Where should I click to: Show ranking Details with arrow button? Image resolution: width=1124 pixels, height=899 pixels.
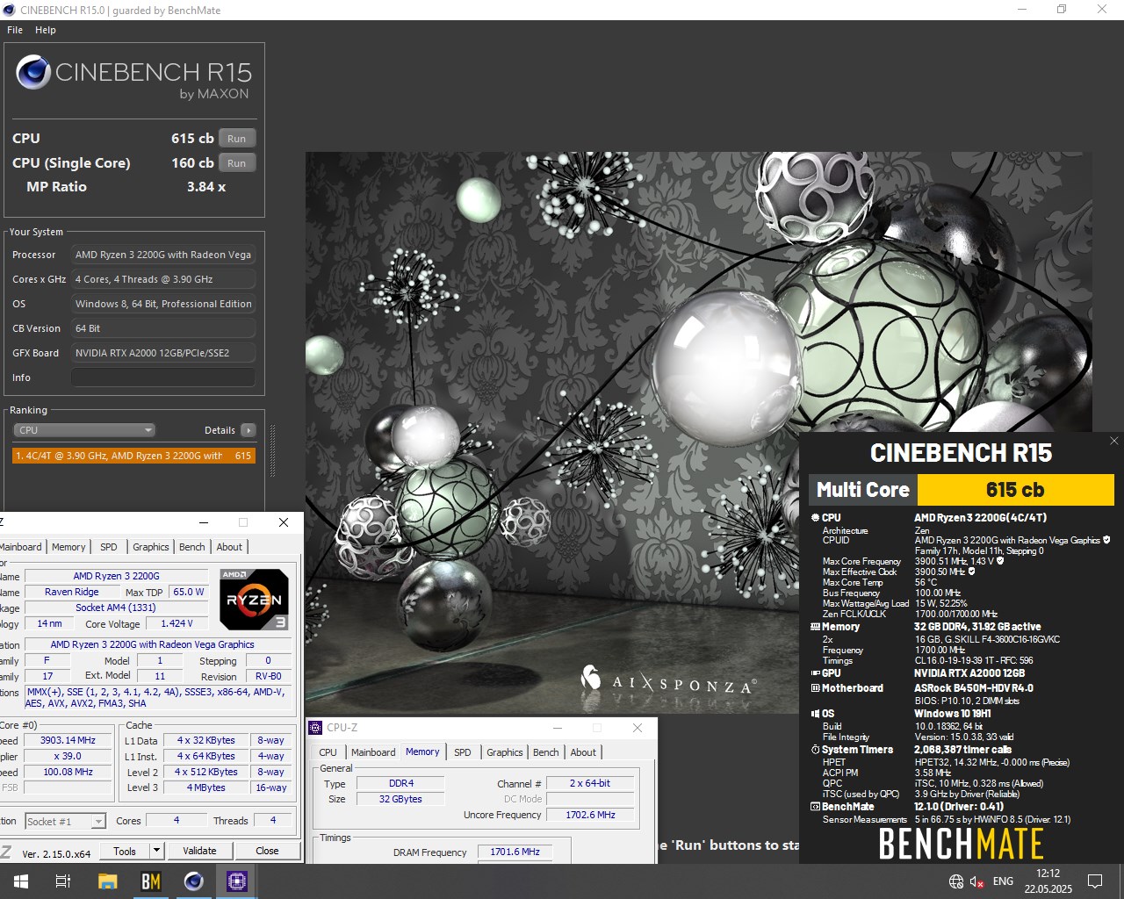pos(249,430)
